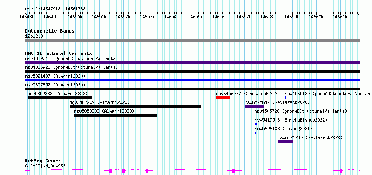Open the nsv5921487 (Almarri2020) label
372x175 pixels.
click(55, 76)
